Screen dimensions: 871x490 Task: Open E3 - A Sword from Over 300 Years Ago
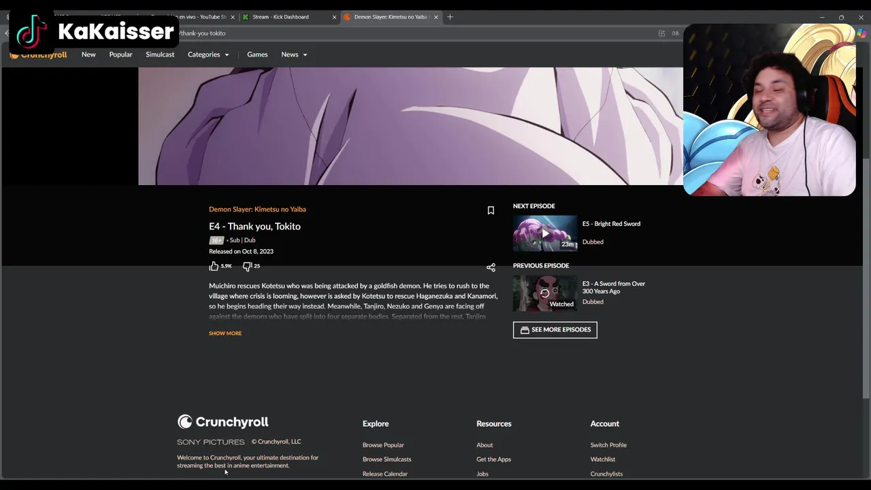(x=614, y=287)
